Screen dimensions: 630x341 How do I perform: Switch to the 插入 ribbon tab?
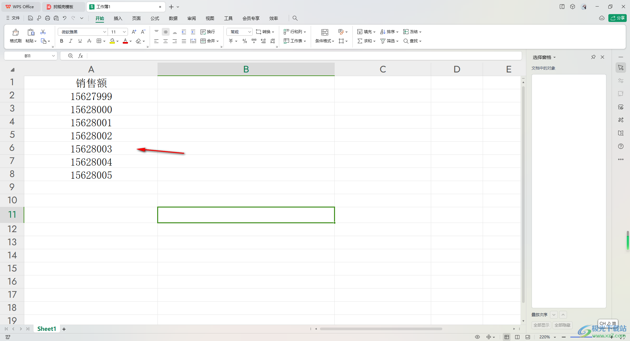coord(118,18)
